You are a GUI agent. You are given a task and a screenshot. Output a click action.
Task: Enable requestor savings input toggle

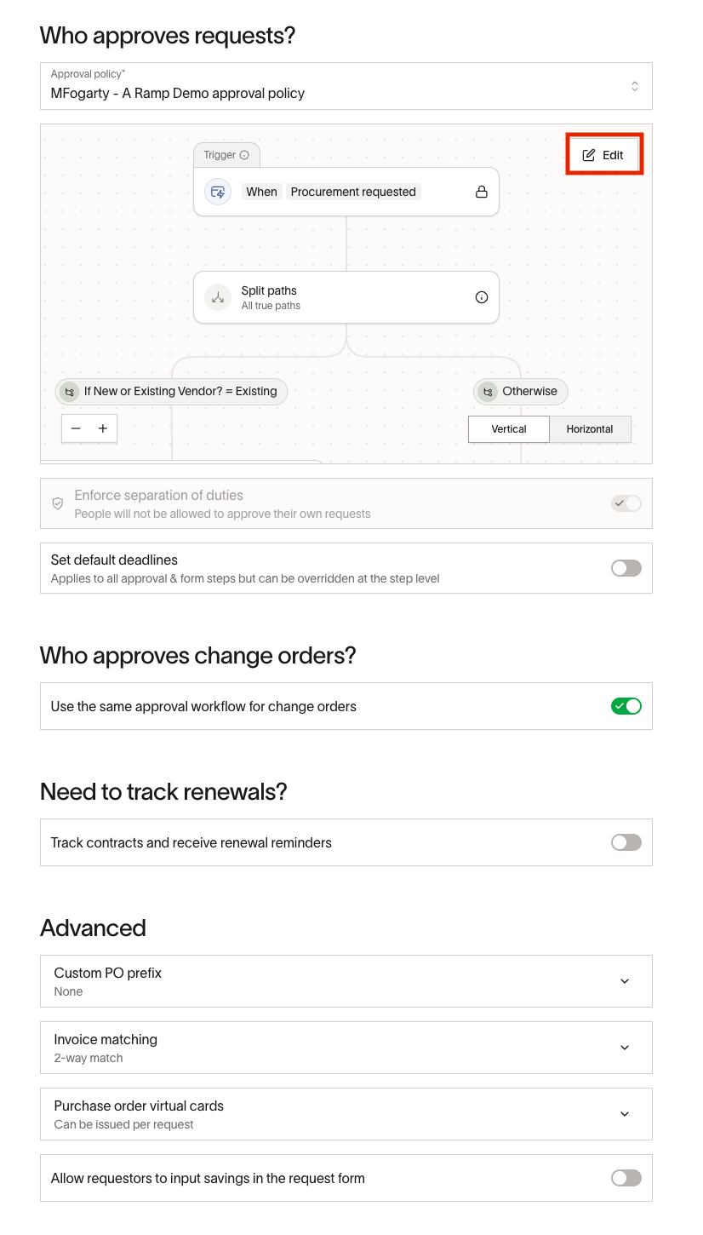[626, 1178]
